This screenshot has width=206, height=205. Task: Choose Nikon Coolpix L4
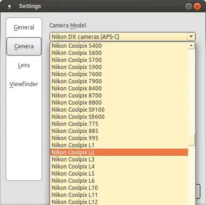click(119, 167)
